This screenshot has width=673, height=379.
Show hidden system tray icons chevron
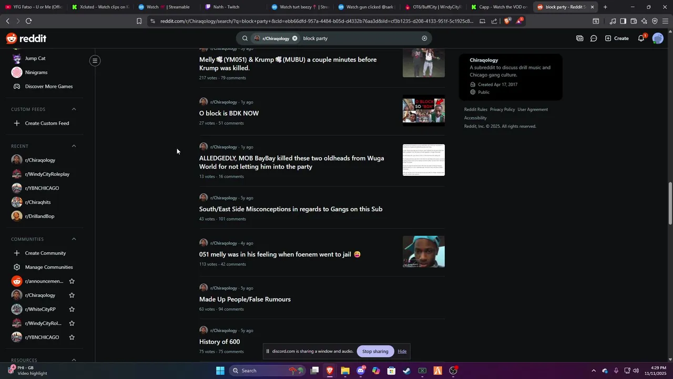click(594, 371)
